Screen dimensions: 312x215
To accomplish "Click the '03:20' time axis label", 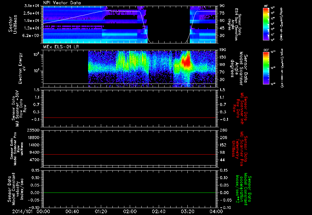I will click(x=187, y=211).
